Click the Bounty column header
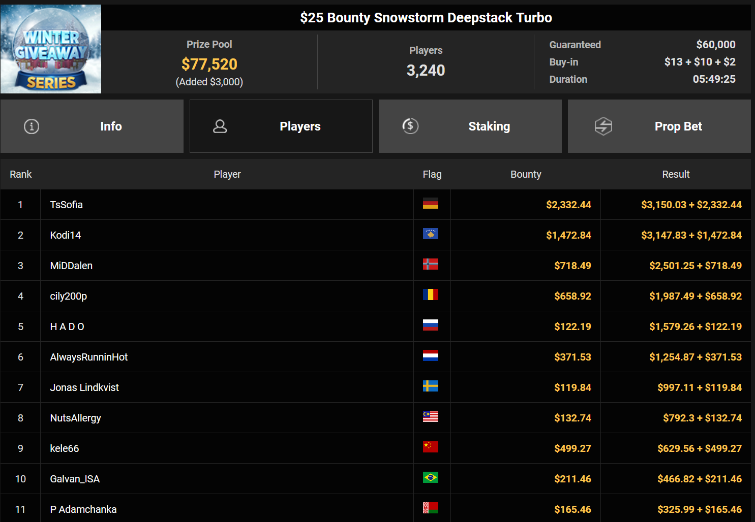Image resolution: width=755 pixels, height=522 pixels. pos(526,174)
